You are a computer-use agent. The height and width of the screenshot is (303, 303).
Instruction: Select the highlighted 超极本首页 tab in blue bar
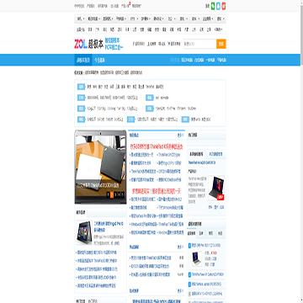click(83, 60)
